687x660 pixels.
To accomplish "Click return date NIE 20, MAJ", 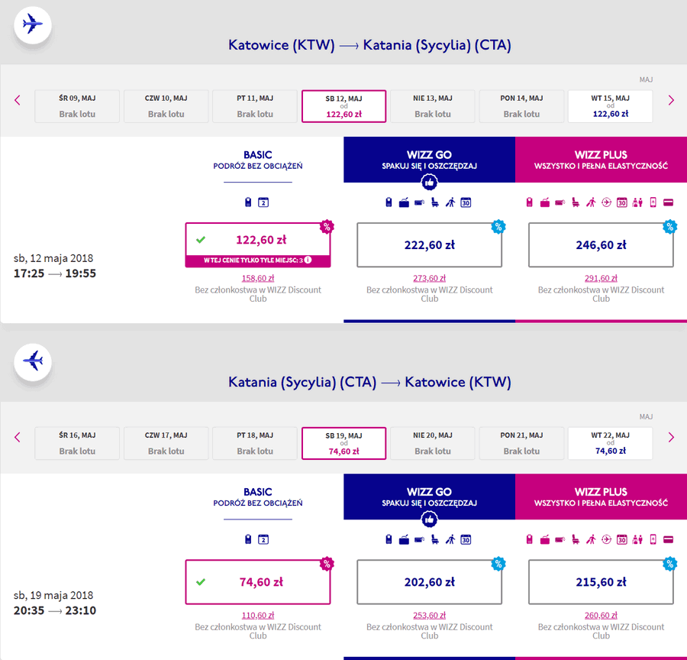I will point(433,443).
